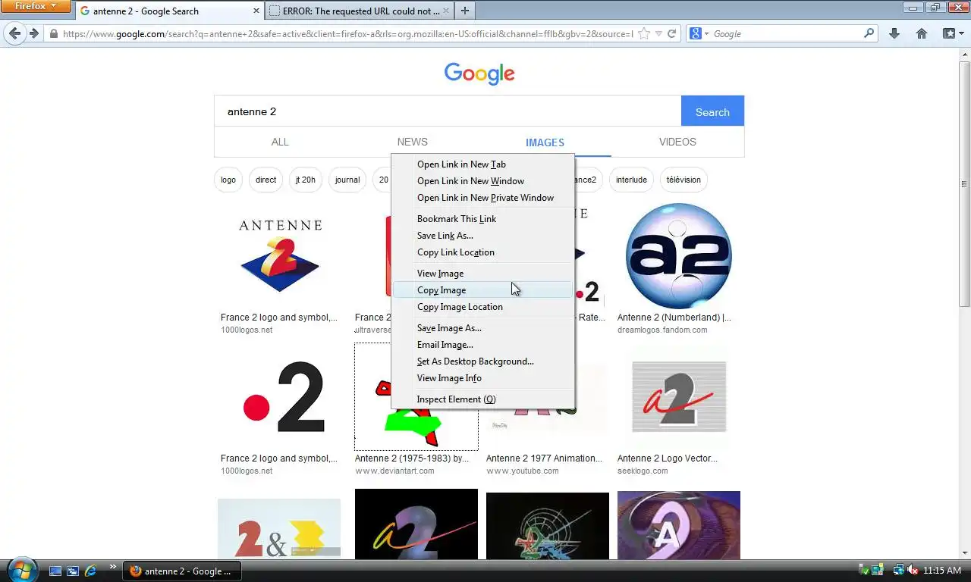Filter by the 'logo' chip
This screenshot has height=582, width=971.
pos(228,180)
